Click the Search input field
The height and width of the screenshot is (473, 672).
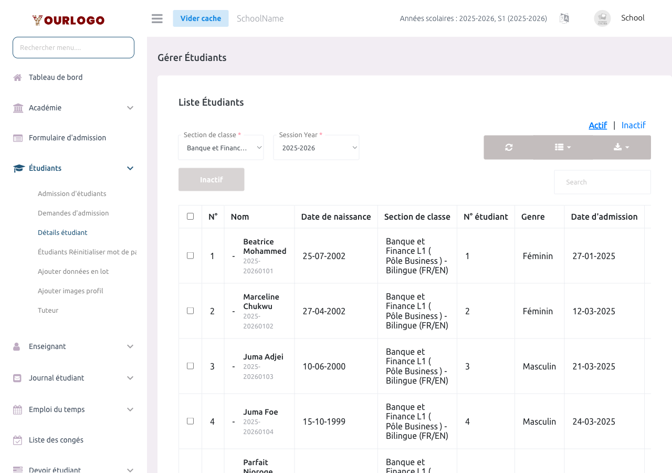coord(602,181)
